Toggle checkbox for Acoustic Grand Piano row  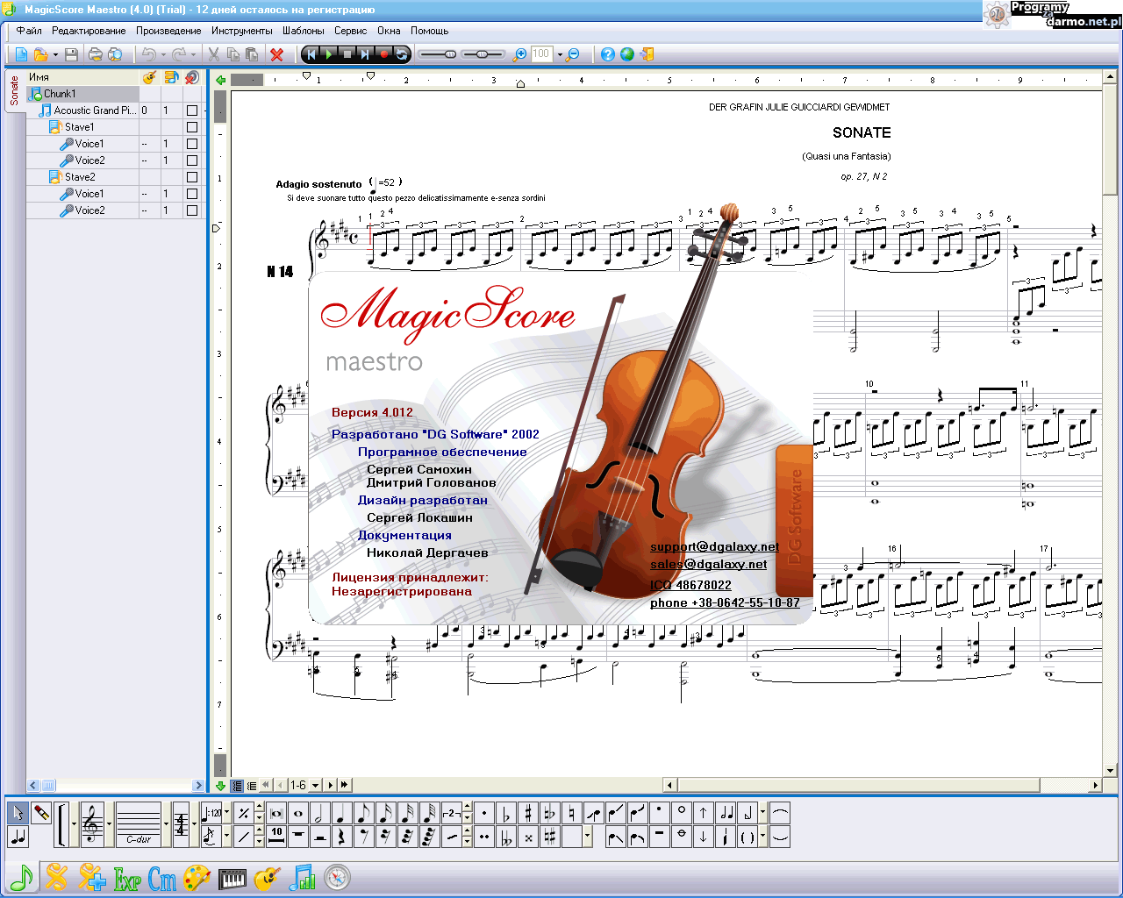[192, 110]
